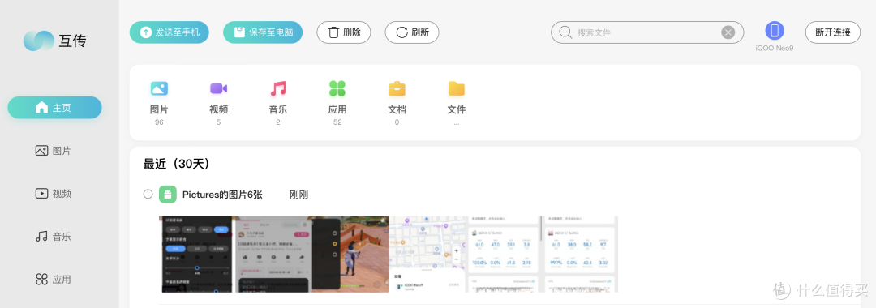Focus the 搜索文件 search field
The width and height of the screenshot is (876, 308).
pos(647,32)
